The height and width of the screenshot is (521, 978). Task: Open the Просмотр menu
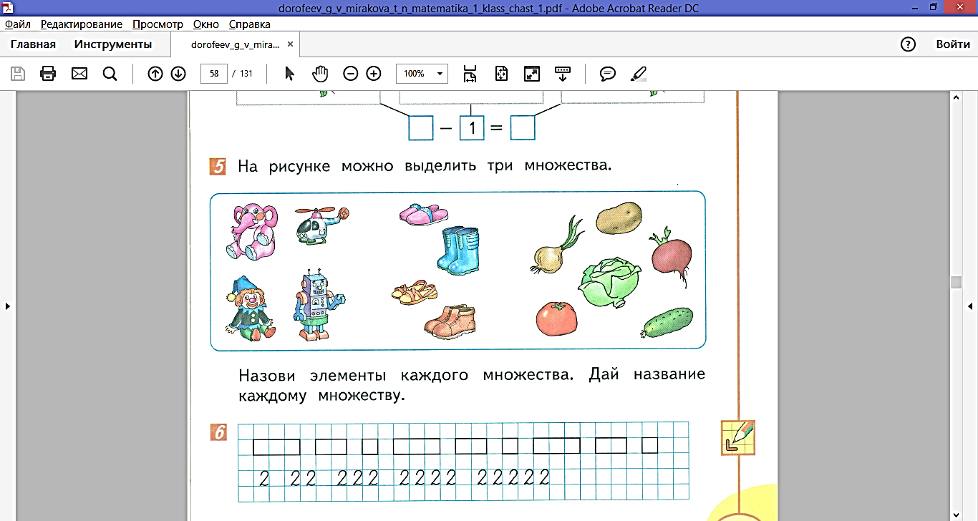click(158, 24)
